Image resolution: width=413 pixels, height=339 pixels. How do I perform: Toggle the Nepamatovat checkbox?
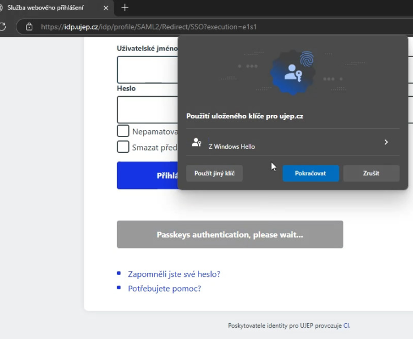click(123, 131)
